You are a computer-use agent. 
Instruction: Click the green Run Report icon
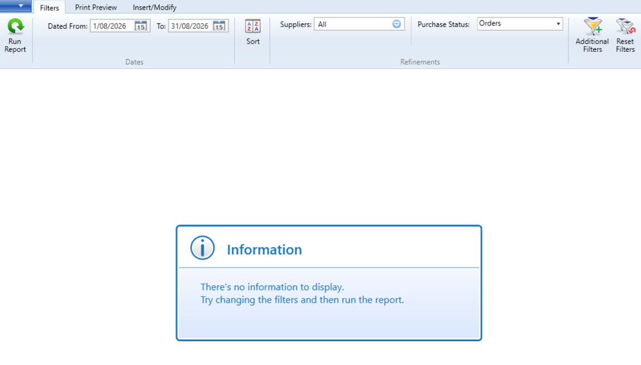[15, 26]
